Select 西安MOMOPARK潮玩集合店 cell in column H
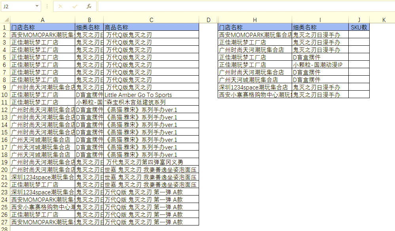The image size is (395, 231). pyautogui.click(x=255, y=35)
